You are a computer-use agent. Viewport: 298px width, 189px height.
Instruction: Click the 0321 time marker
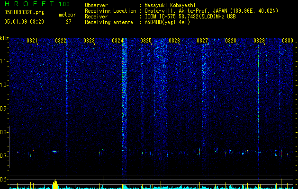[x=32, y=41]
